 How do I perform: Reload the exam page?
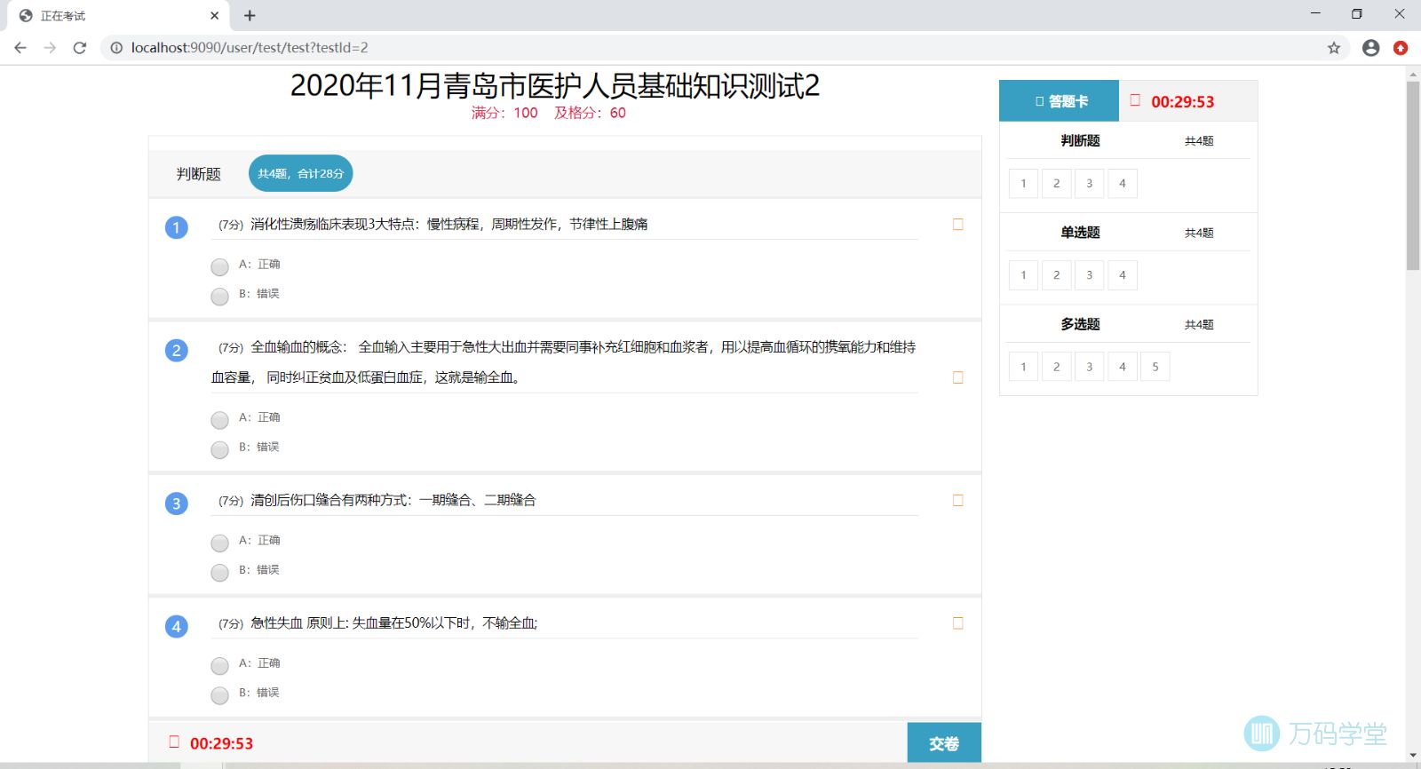pos(80,48)
